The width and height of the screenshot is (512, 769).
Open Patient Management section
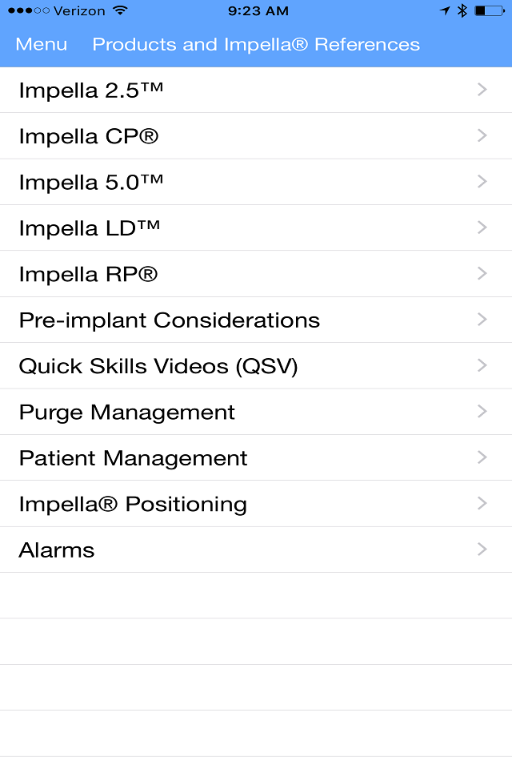tap(256, 457)
